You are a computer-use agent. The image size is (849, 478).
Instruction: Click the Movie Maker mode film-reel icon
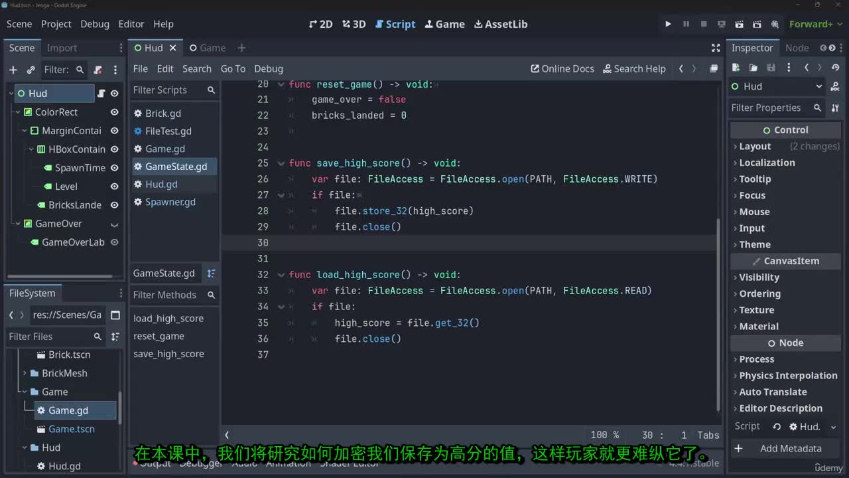coord(775,24)
